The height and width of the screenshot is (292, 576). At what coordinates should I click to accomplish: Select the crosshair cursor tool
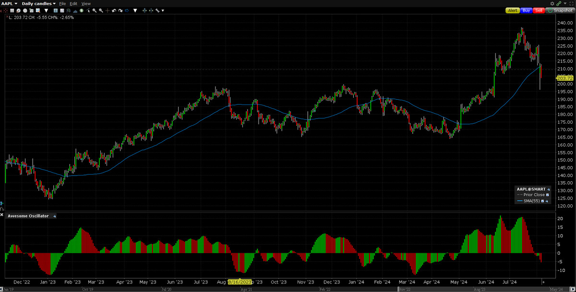pos(108,10)
